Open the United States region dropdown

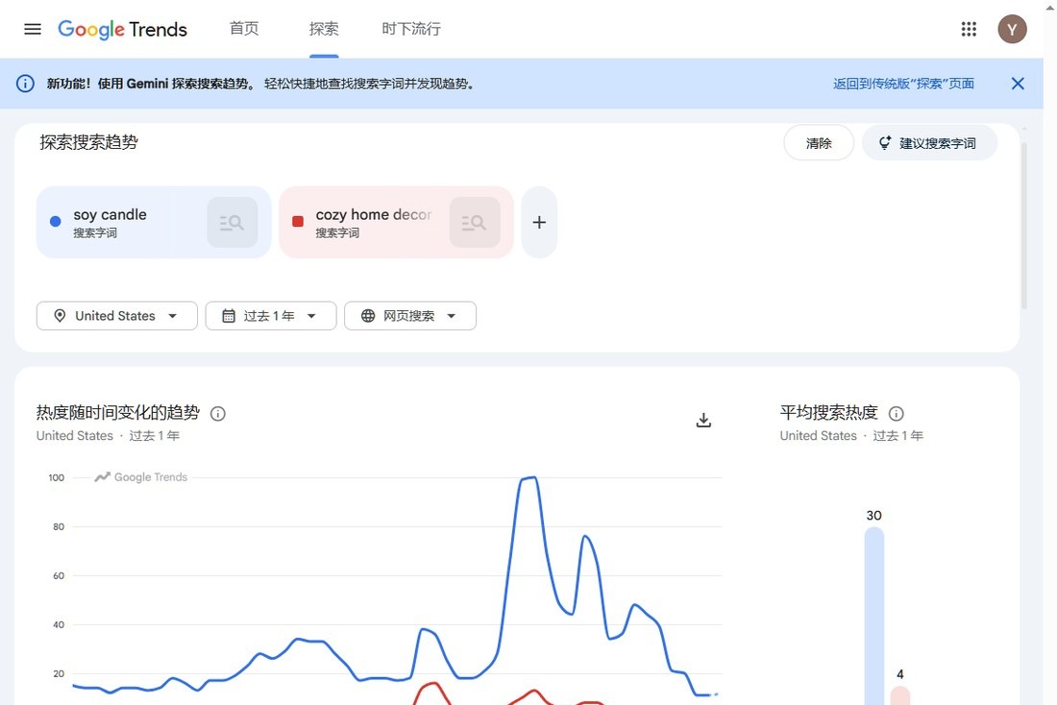tap(116, 316)
